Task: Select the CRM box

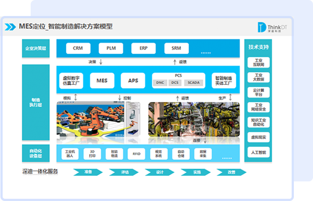Action: pyautogui.click(x=78, y=48)
